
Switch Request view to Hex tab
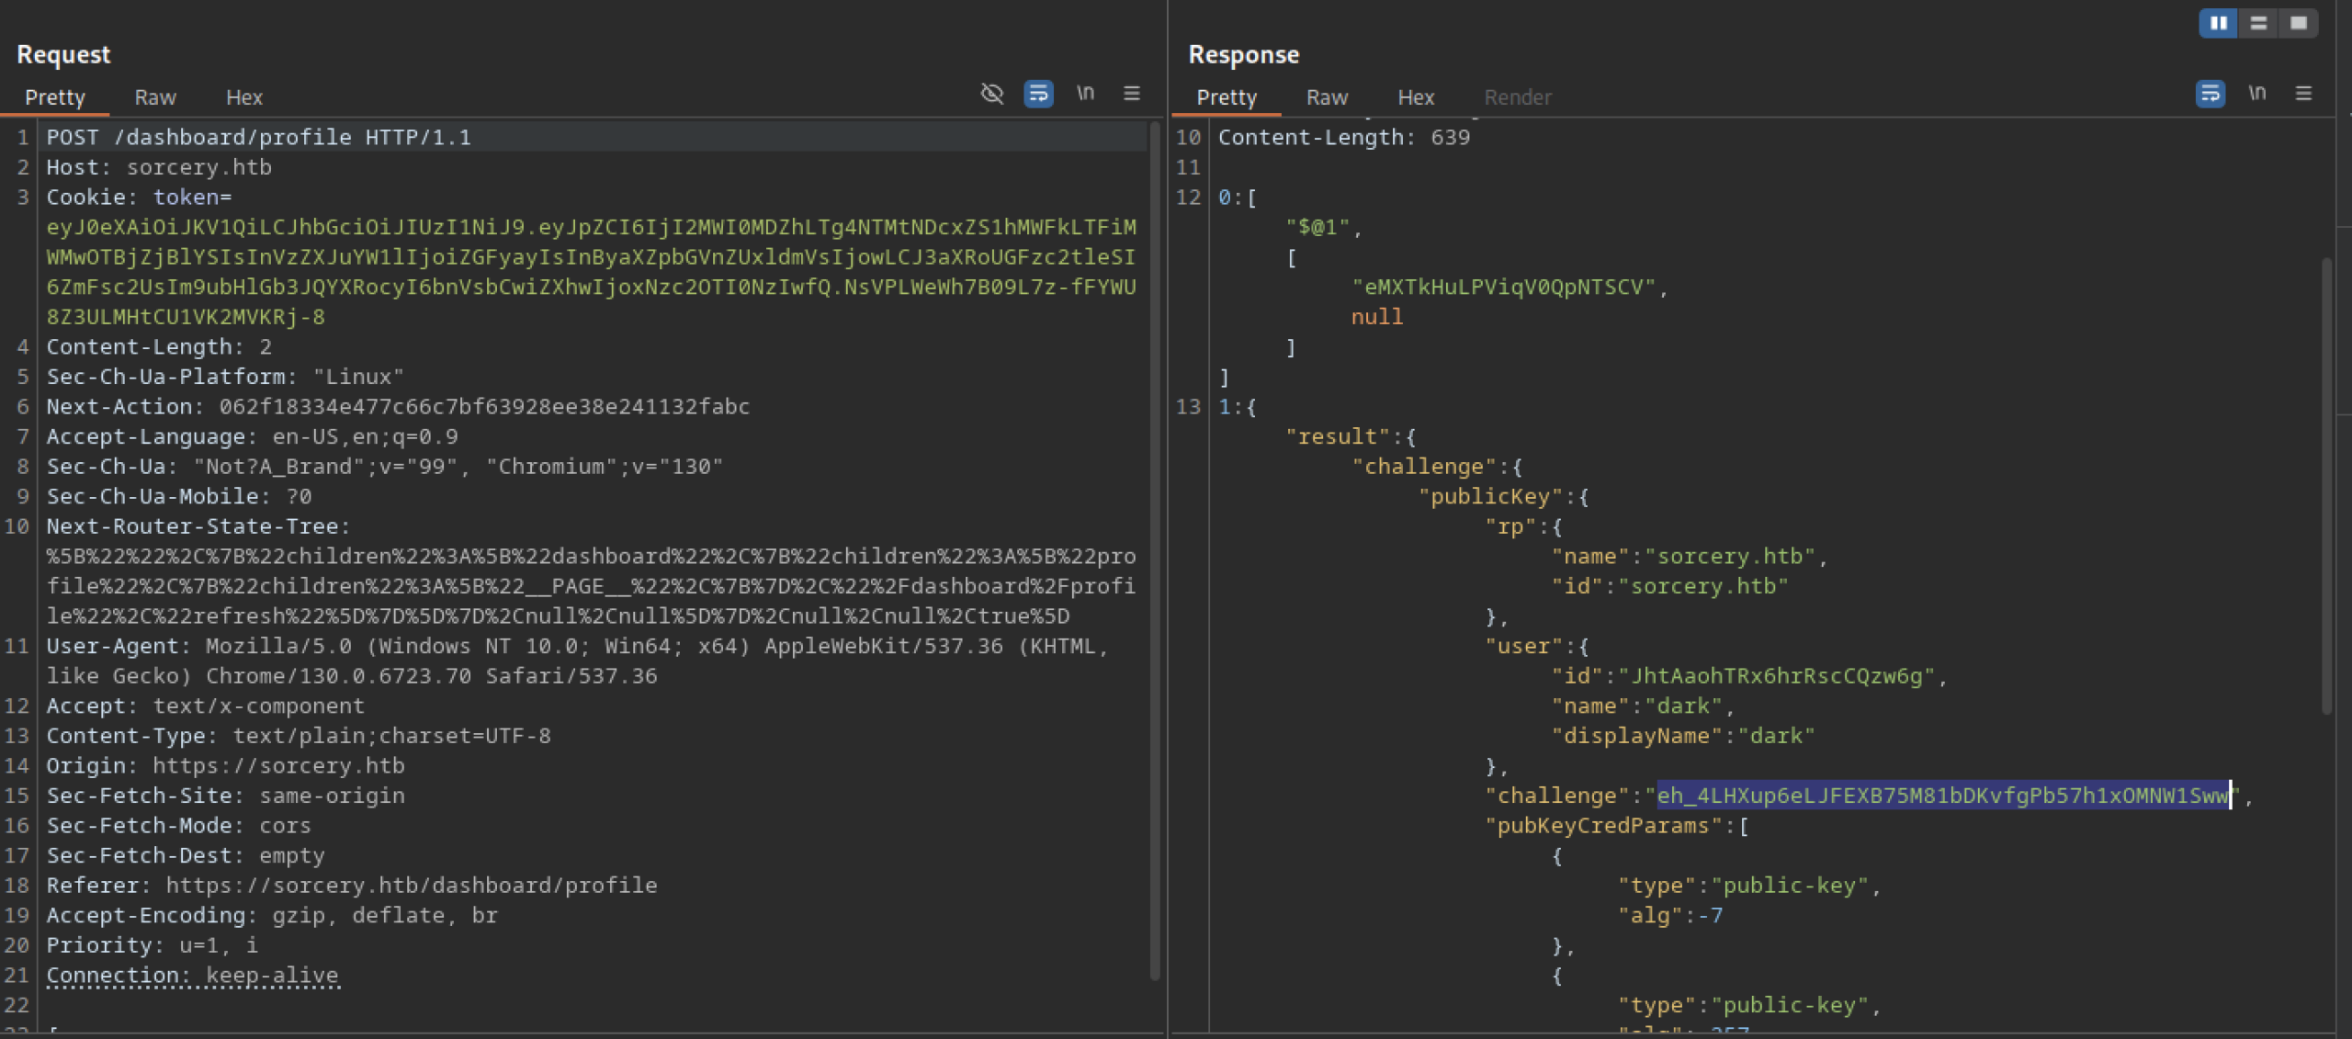click(243, 97)
